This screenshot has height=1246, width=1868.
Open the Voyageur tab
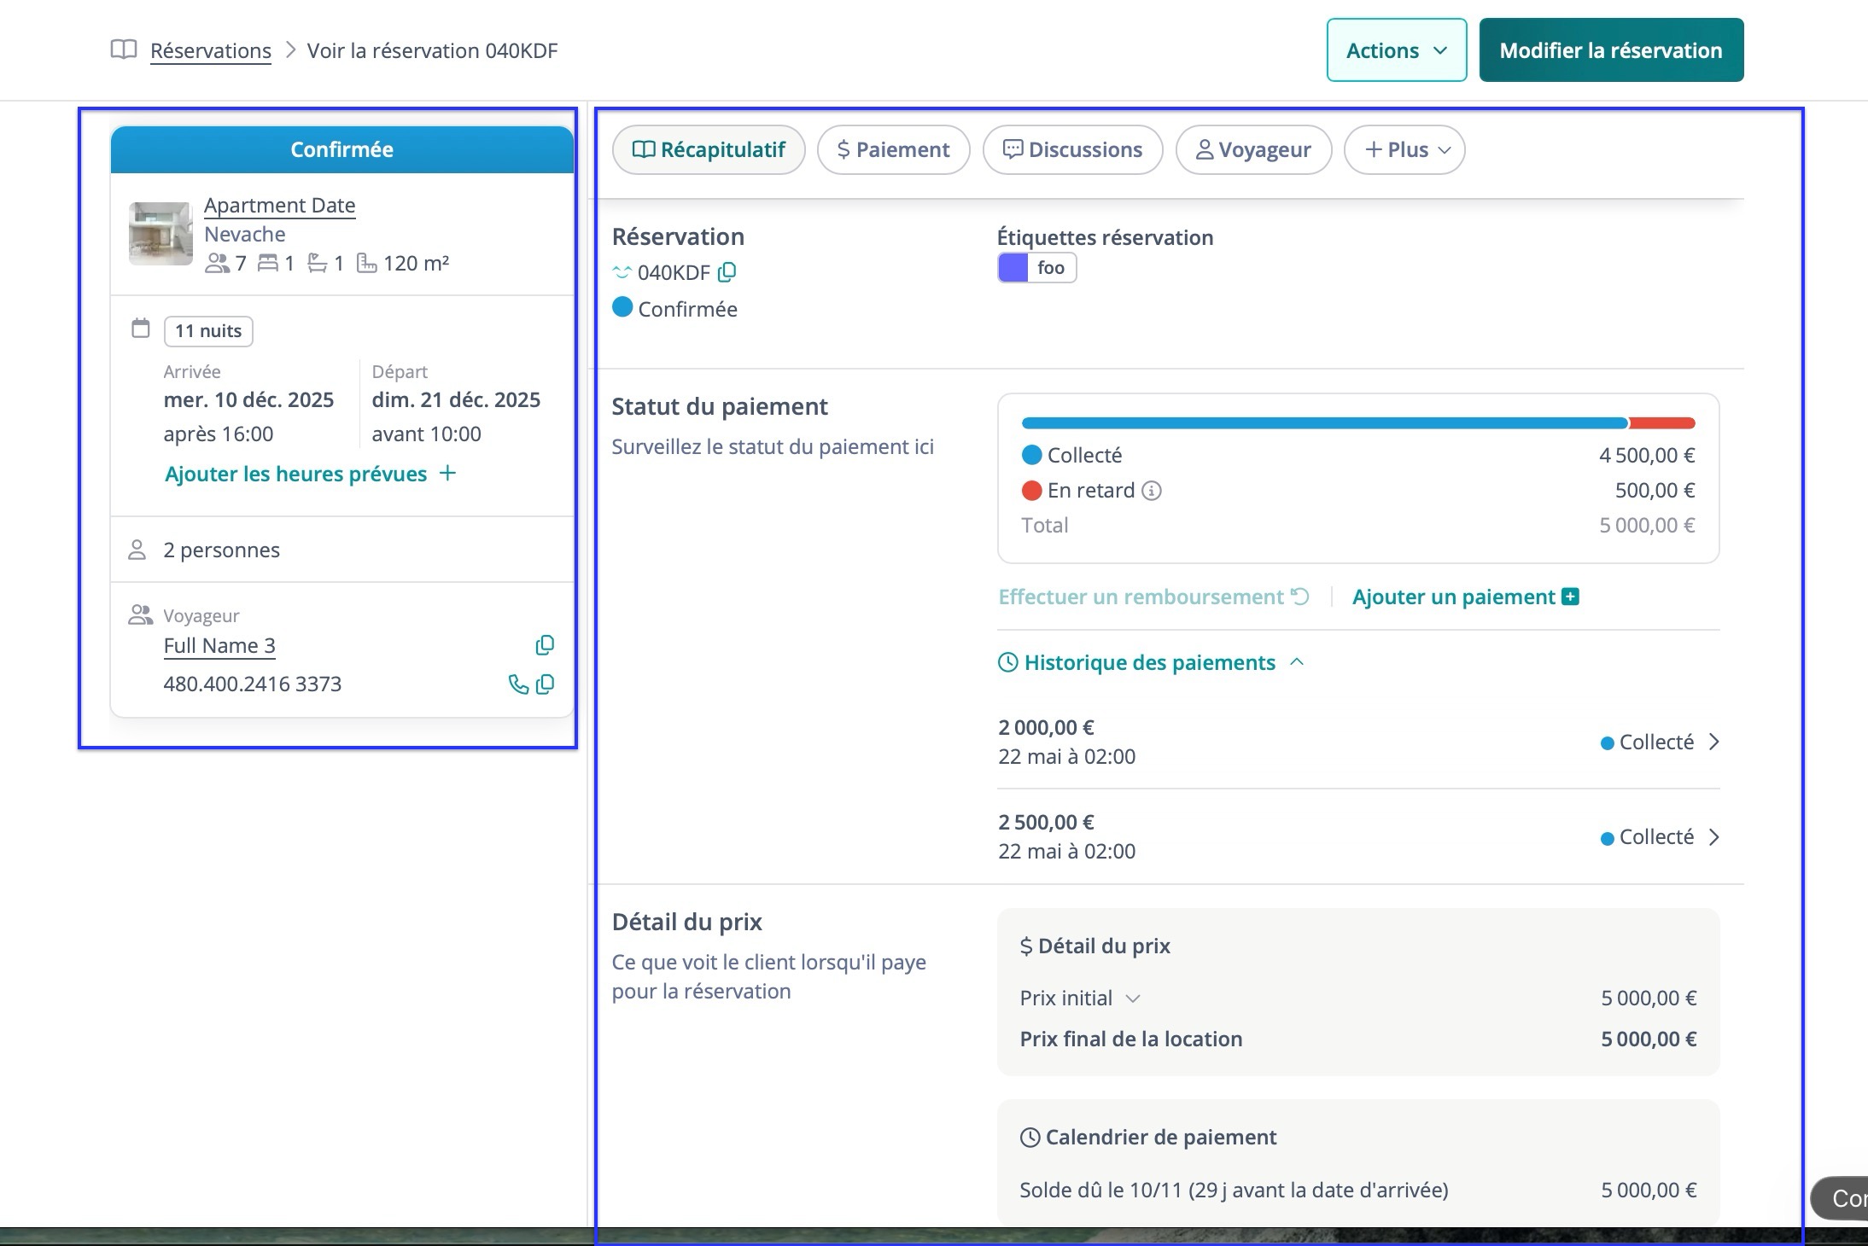1253,150
